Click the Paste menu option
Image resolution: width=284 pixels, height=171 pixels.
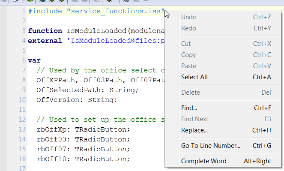pos(226,66)
